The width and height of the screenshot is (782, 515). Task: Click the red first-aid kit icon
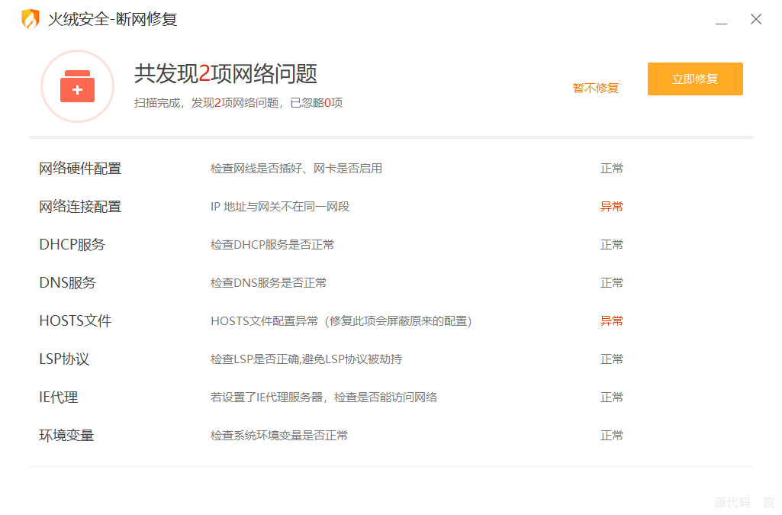point(77,86)
